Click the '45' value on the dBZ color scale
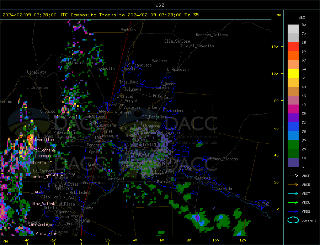Viewport: 320px width, 245px height. coord(304,96)
